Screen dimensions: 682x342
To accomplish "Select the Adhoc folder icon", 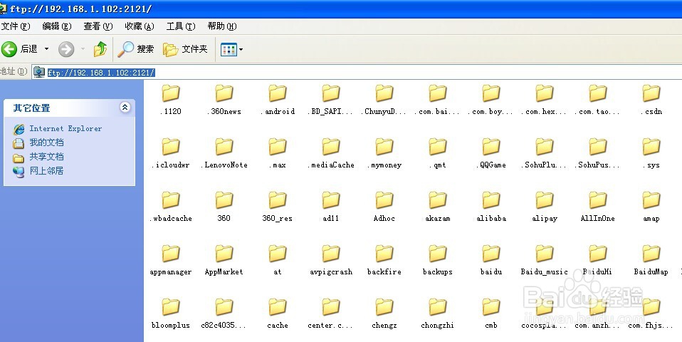I will (x=384, y=200).
